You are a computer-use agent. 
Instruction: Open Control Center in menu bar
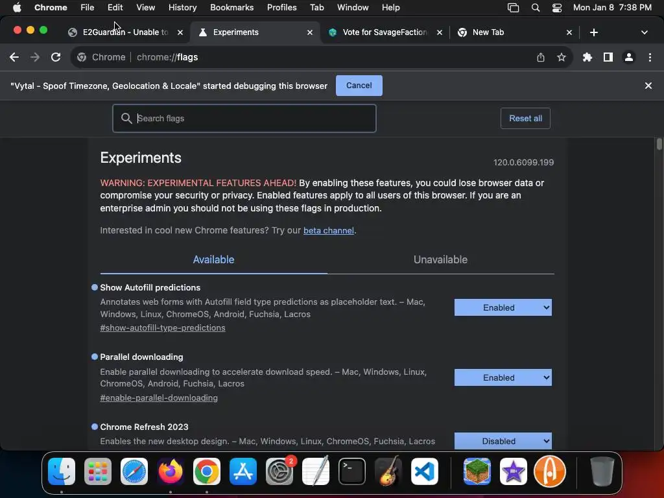(x=557, y=8)
